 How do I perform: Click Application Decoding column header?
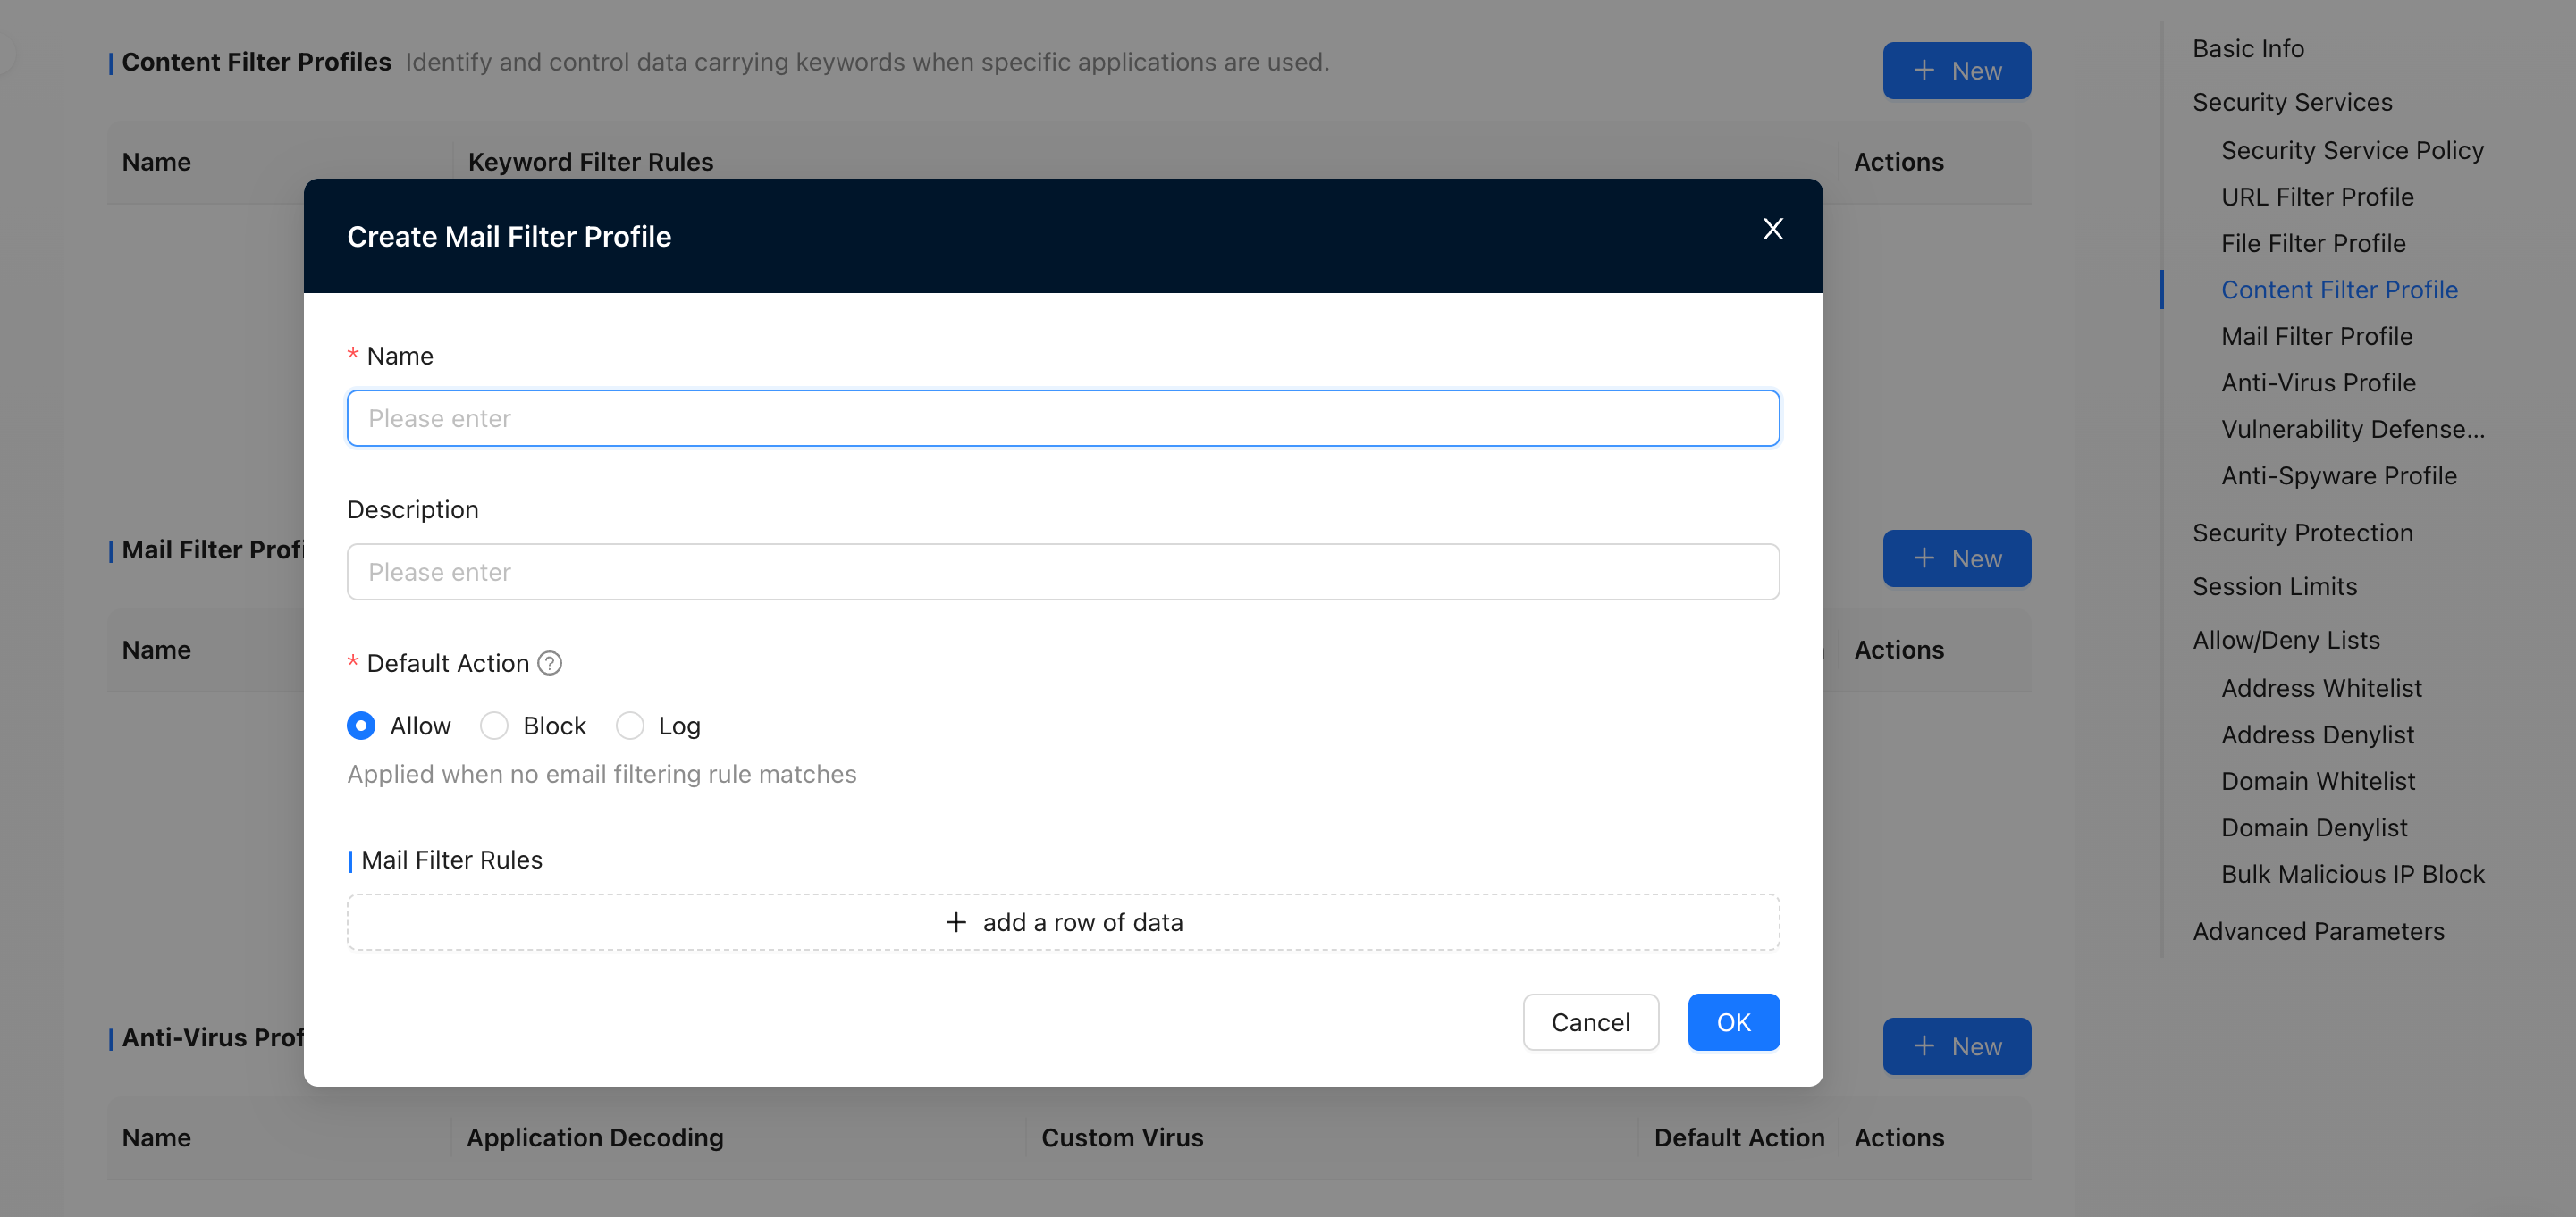[594, 1138]
